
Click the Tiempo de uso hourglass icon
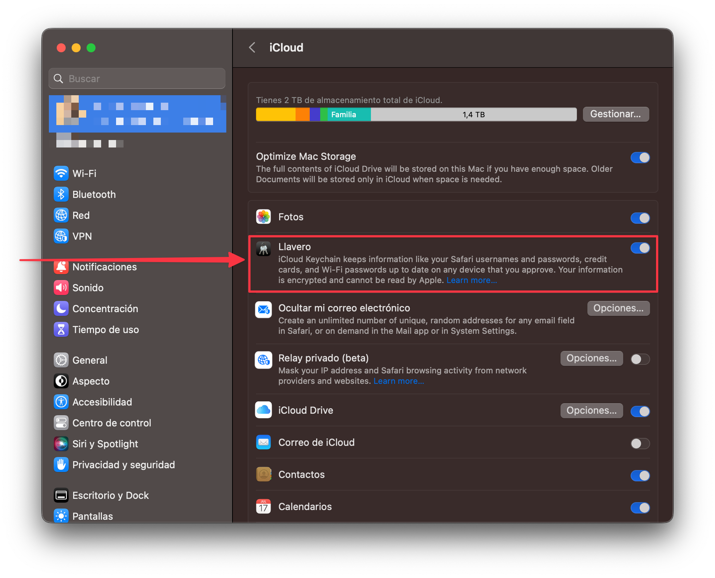(x=61, y=329)
